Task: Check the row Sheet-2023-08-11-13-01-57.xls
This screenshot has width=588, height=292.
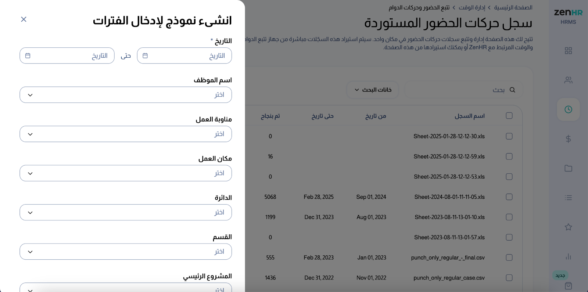Action: click(x=509, y=237)
